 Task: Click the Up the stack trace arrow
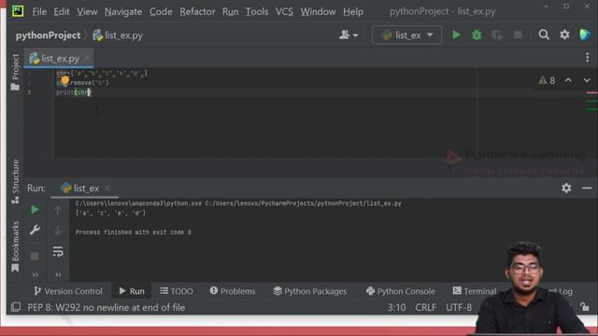pos(58,210)
